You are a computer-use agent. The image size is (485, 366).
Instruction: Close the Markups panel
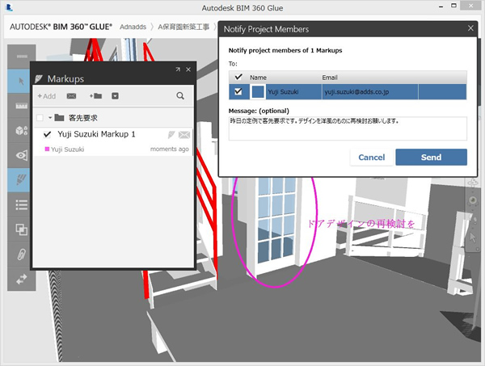[x=188, y=69]
